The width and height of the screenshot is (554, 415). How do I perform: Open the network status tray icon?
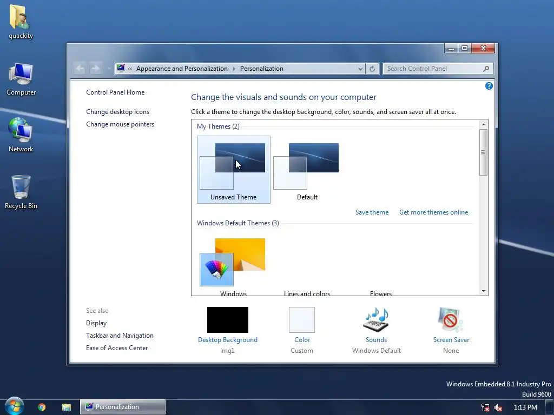pyautogui.click(x=485, y=407)
